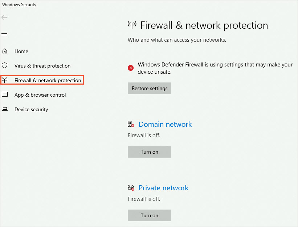
Task: Turn on firewall for Private network
Action: 149,215
